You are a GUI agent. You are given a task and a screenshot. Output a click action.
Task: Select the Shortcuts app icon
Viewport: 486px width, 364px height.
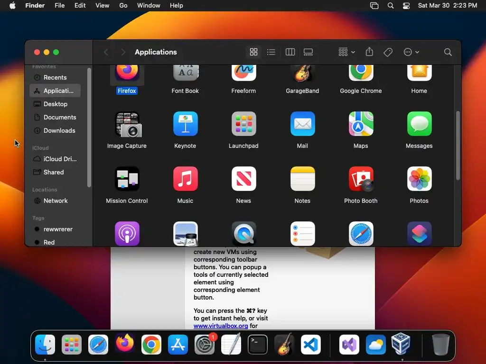point(419,234)
